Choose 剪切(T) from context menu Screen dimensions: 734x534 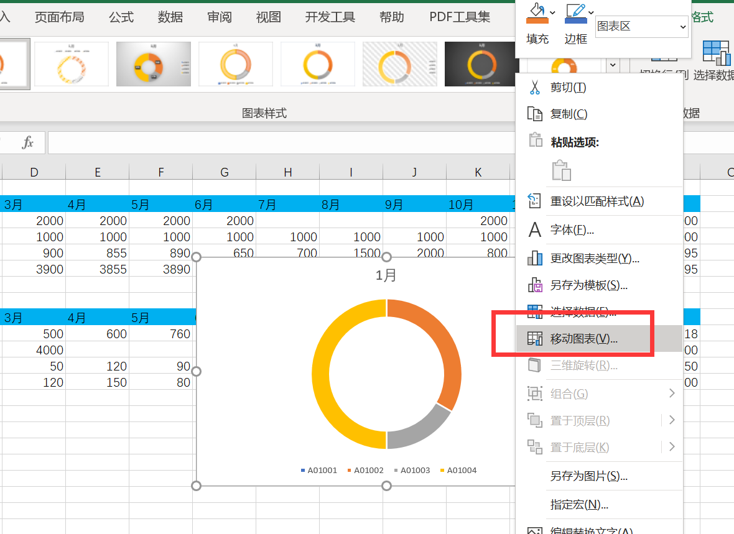click(x=599, y=88)
